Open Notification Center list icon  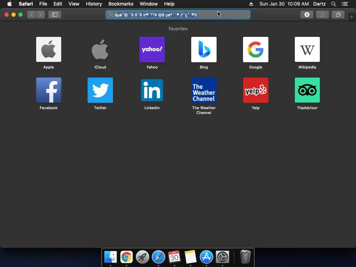pos(345,4)
